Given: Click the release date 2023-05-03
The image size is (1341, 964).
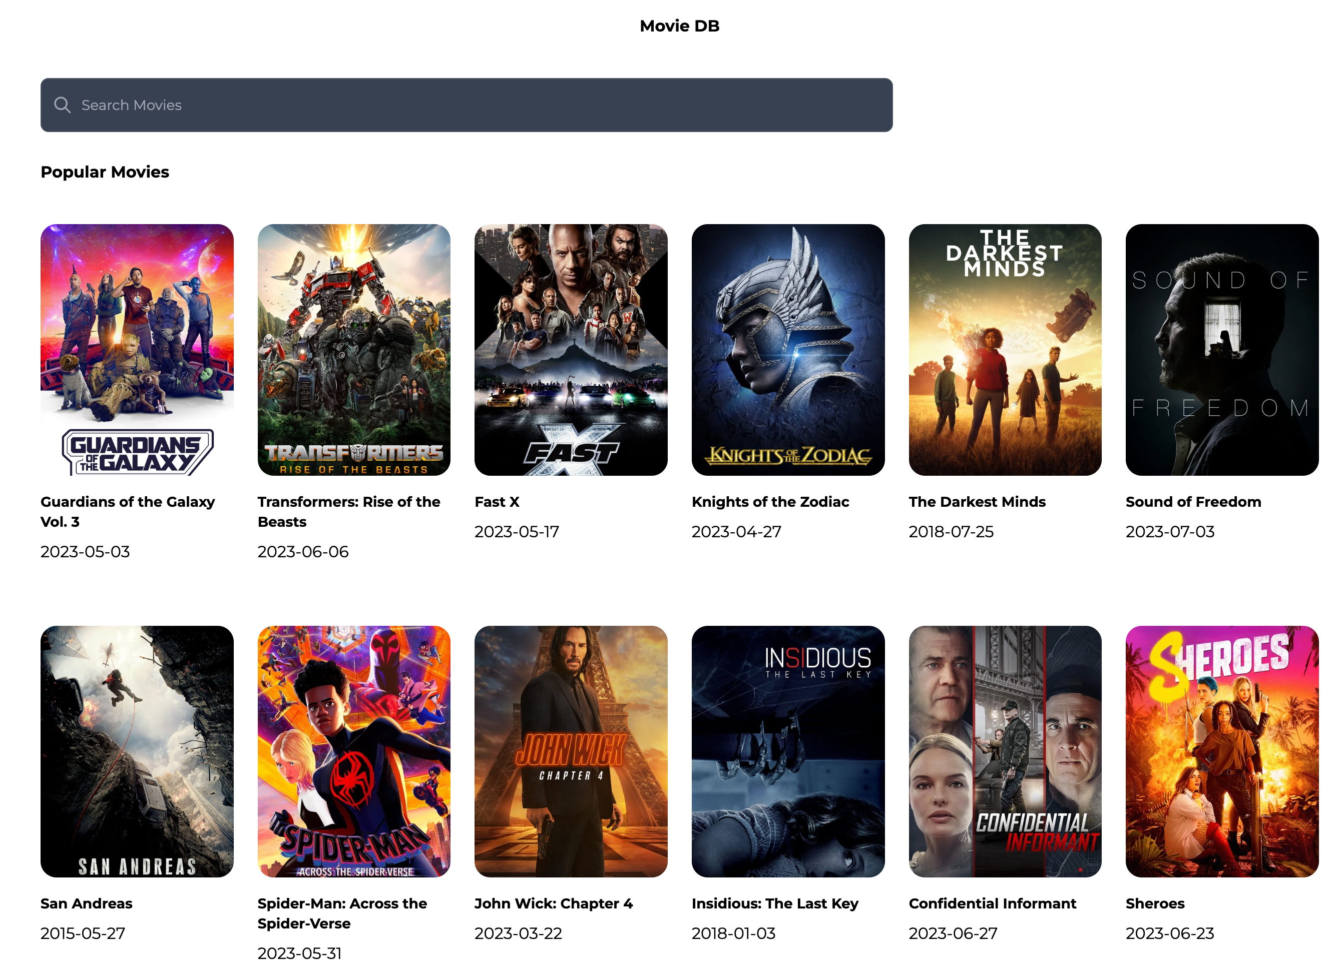Looking at the screenshot, I should 85,551.
